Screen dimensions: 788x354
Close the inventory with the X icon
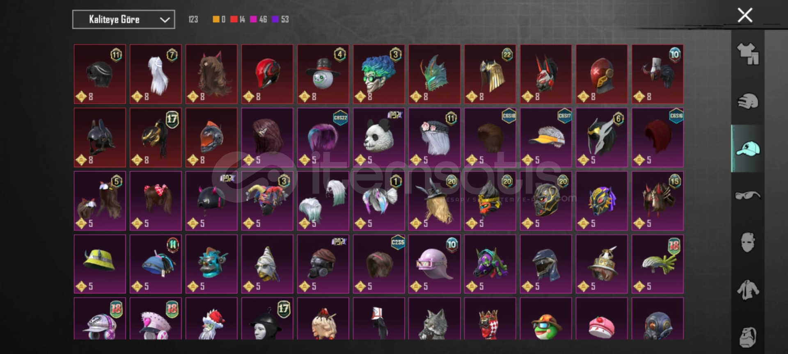click(745, 15)
